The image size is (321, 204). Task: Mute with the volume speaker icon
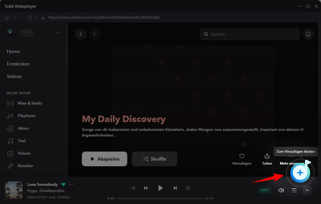[x=281, y=190]
